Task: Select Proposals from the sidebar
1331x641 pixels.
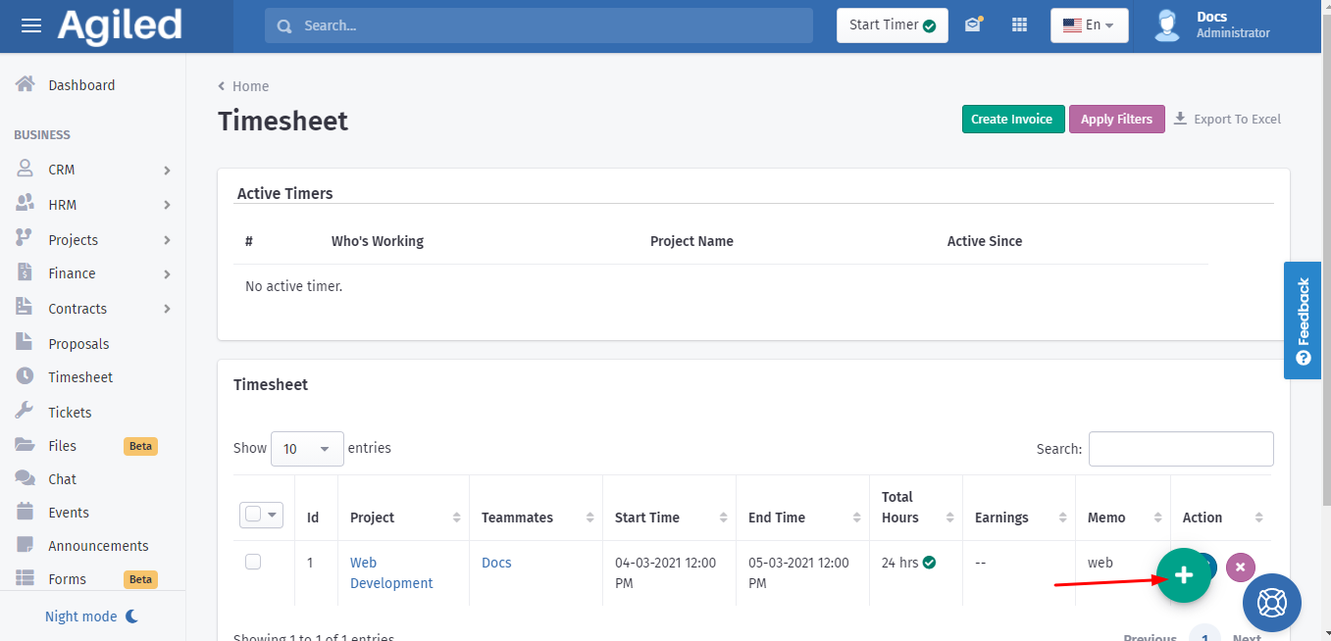Action: (x=78, y=344)
